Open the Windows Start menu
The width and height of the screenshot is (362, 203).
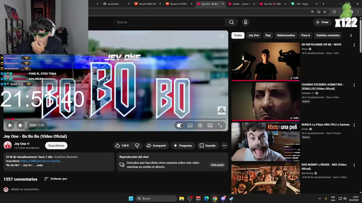[131, 198]
